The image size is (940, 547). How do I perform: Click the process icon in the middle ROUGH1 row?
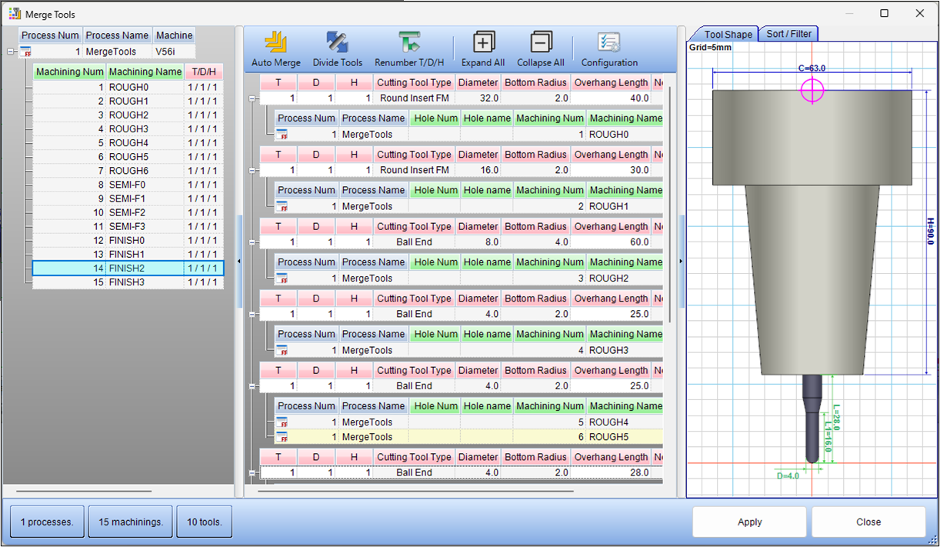[x=282, y=206]
